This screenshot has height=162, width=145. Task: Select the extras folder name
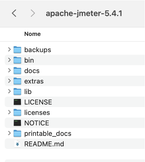coord(34,81)
